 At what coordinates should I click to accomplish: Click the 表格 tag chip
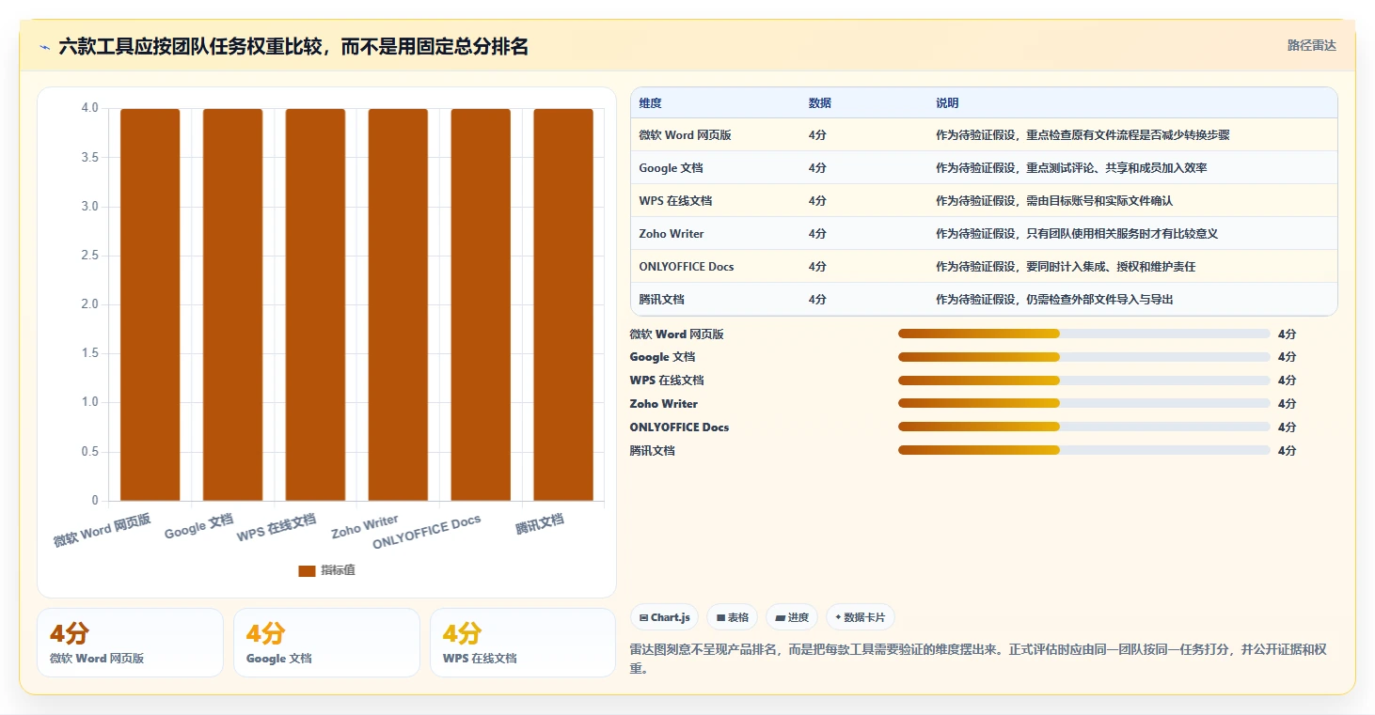(732, 617)
